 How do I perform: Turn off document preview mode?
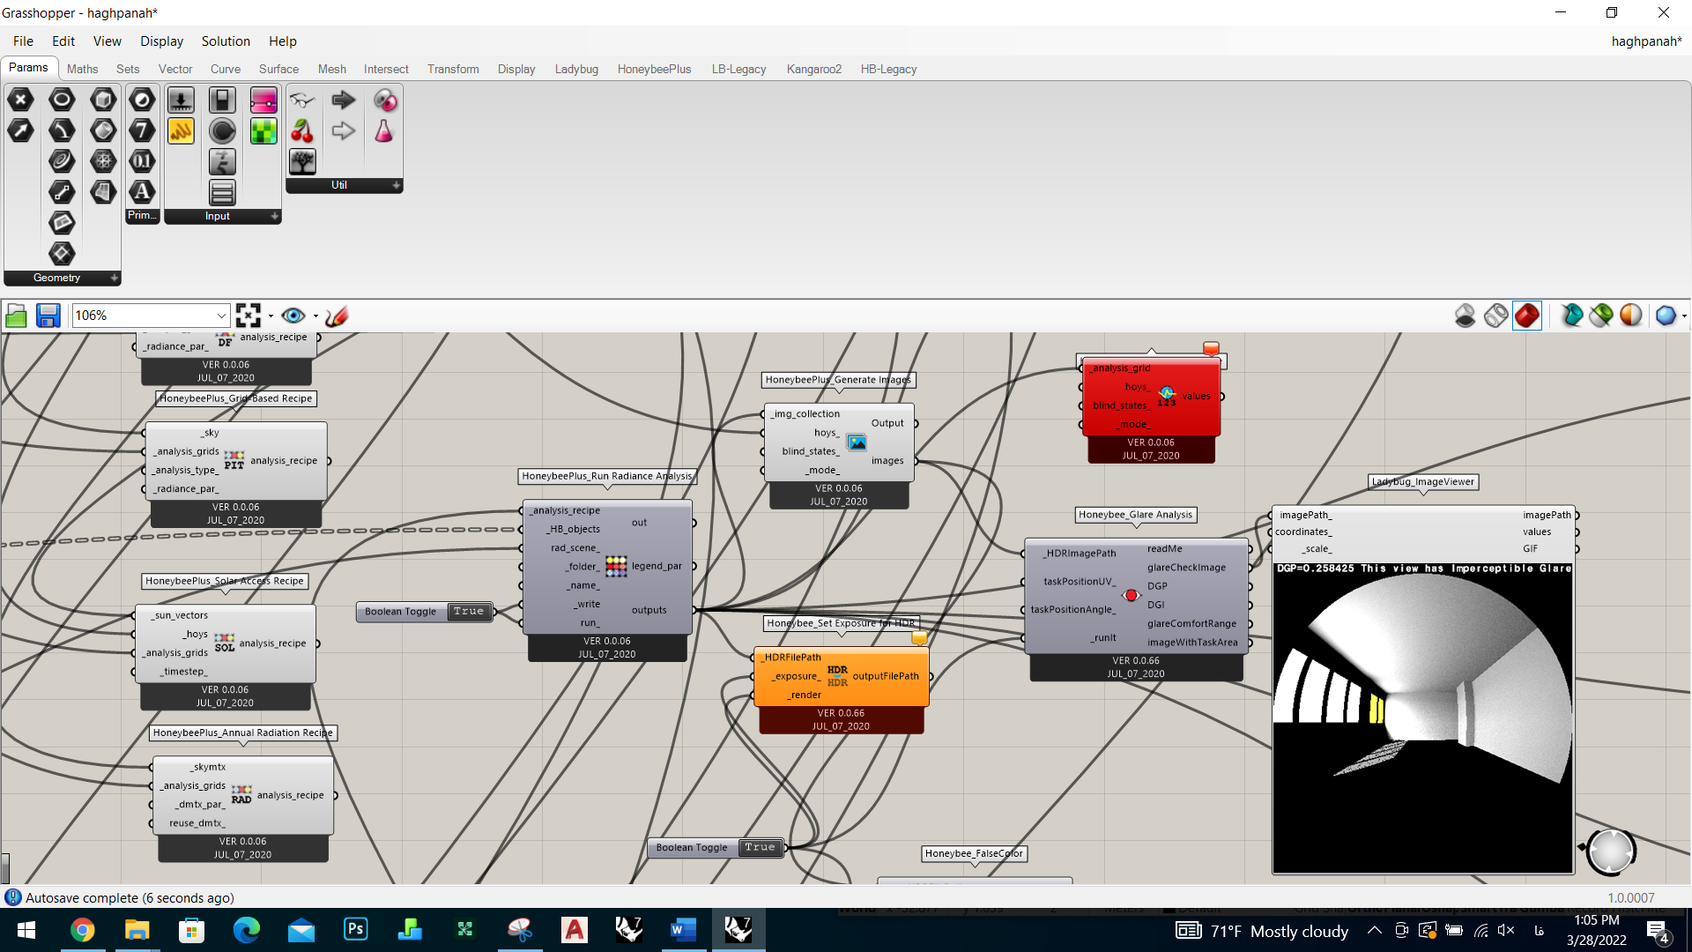[x=1465, y=316]
